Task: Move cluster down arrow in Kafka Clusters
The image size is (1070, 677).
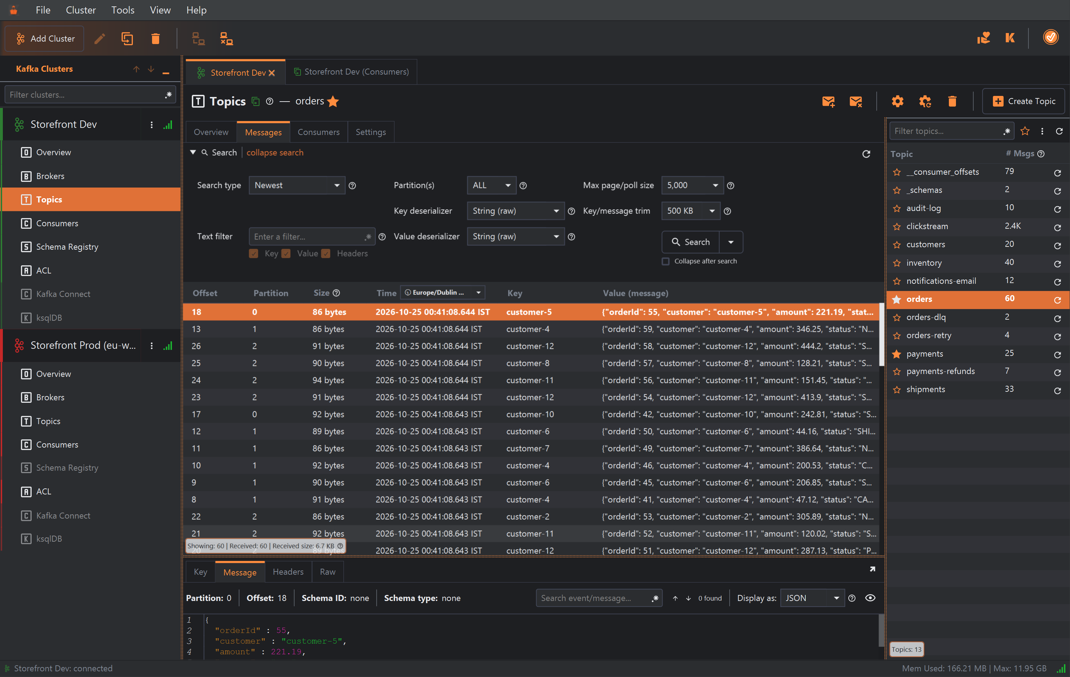Action: click(x=151, y=69)
